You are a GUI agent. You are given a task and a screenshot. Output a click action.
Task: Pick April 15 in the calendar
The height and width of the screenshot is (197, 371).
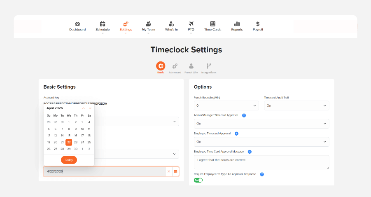69,136
